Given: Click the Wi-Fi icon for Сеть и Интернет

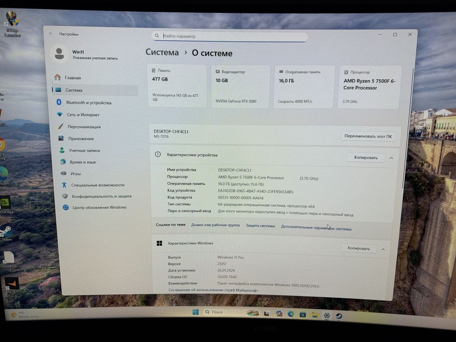Looking at the screenshot, I should pyautogui.click(x=60, y=114).
